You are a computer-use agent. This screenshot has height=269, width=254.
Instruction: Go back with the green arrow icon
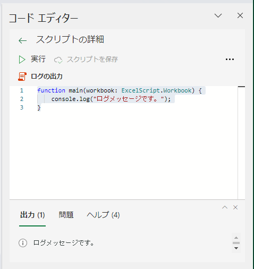tap(22, 40)
